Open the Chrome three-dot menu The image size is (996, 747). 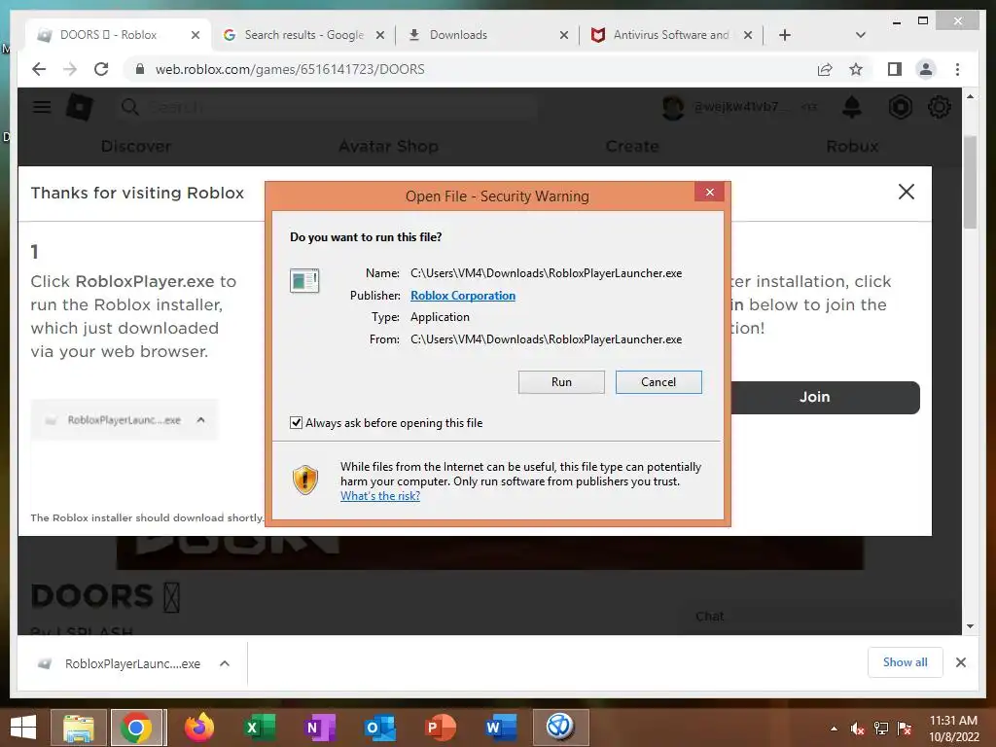[957, 69]
